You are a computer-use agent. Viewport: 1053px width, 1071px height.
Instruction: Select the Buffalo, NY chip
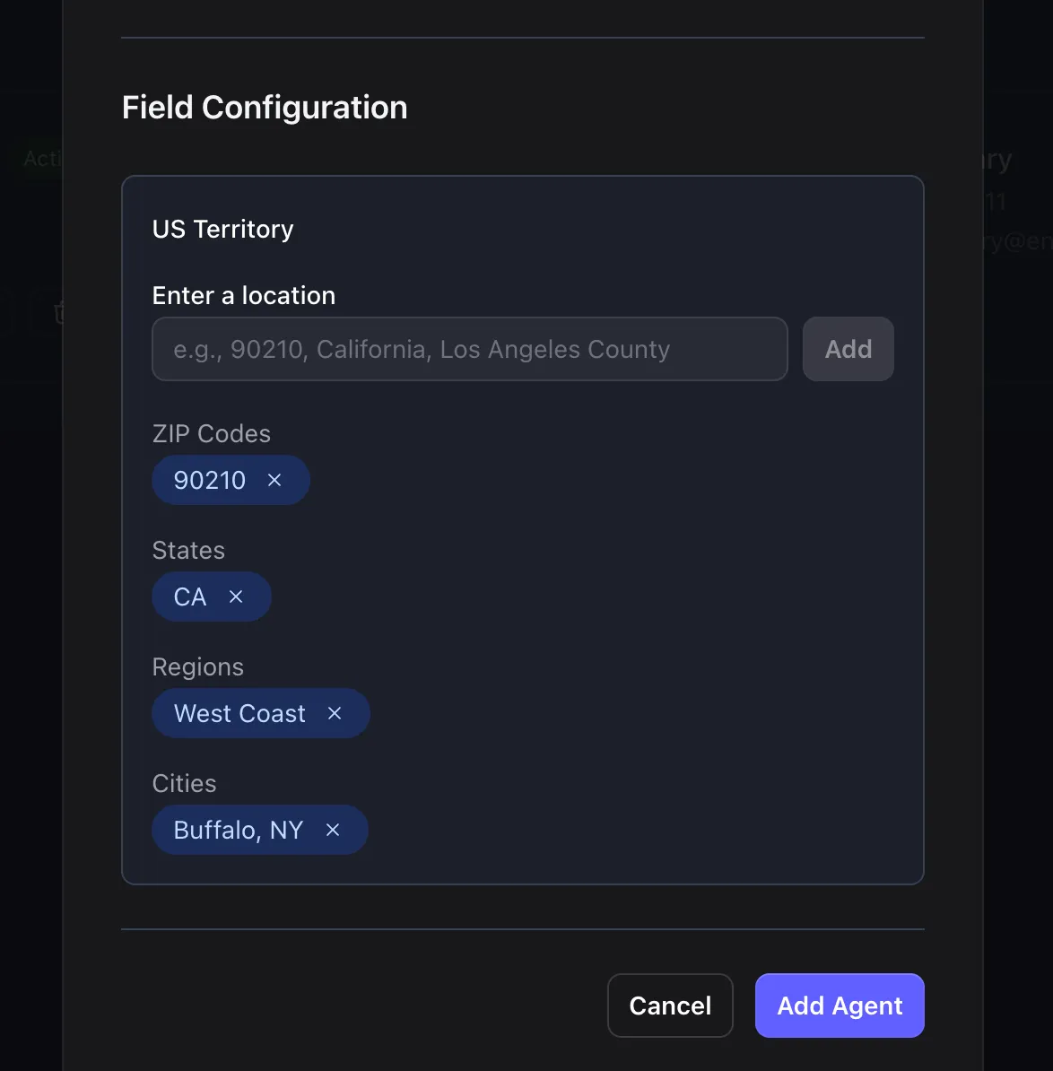point(238,830)
